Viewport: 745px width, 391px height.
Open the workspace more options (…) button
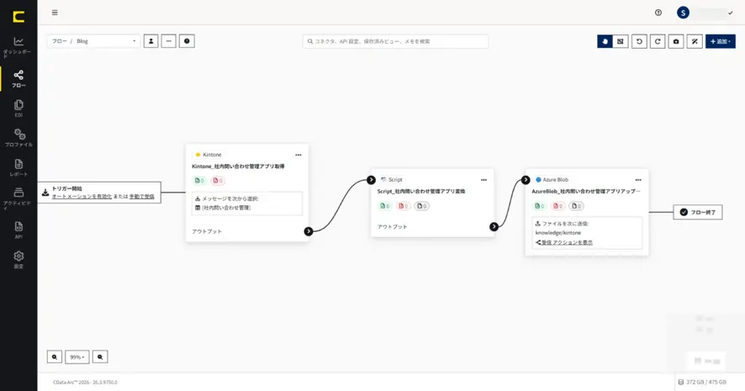169,41
